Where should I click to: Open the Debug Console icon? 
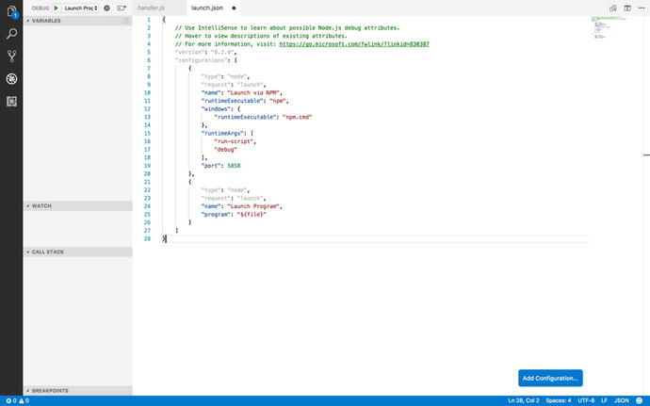pyautogui.click(x=122, y=8)
